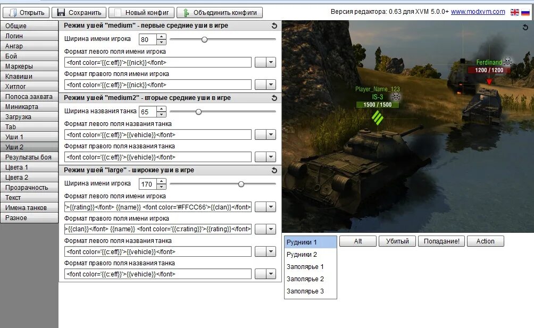This screenshot has height=328, width=534.
Task: Expand dropdown for medium2 right tank name format
Action: (271, 157)
